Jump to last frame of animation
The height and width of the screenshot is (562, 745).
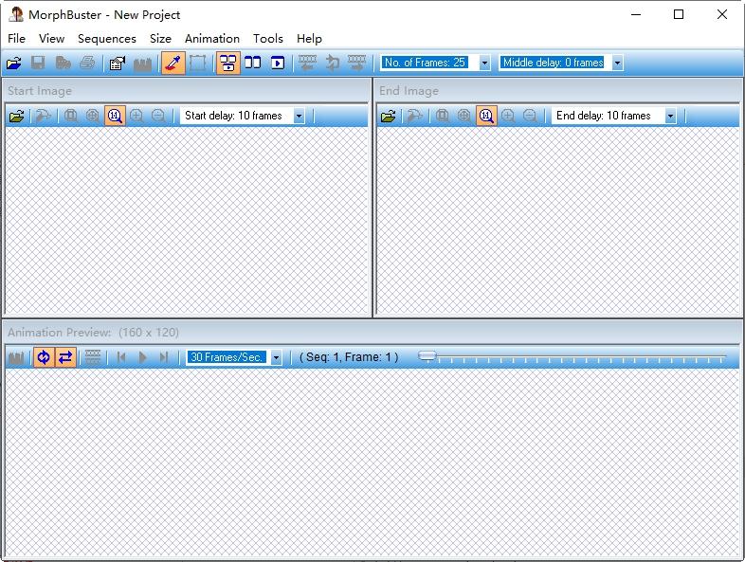164,357
